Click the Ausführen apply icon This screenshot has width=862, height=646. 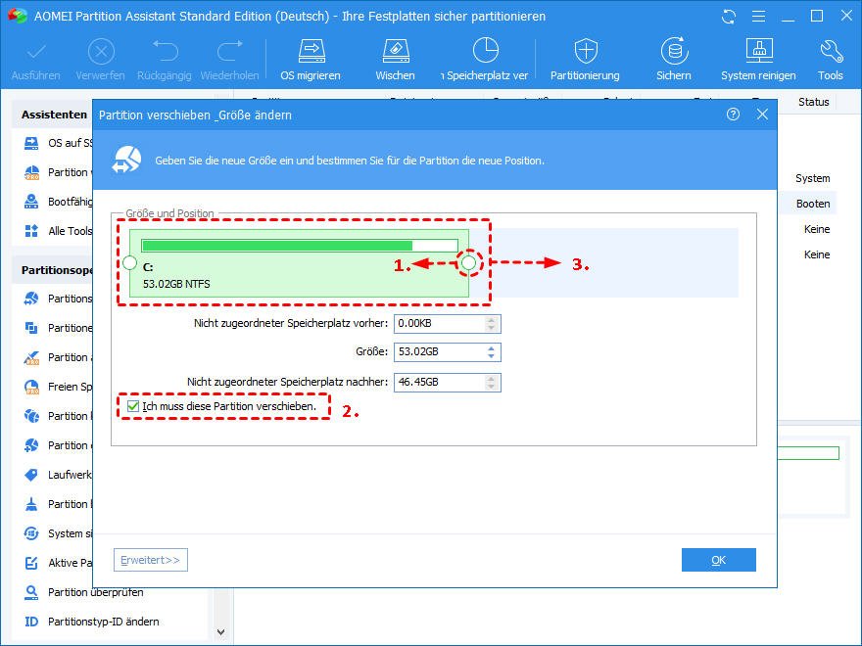[35, 52]
